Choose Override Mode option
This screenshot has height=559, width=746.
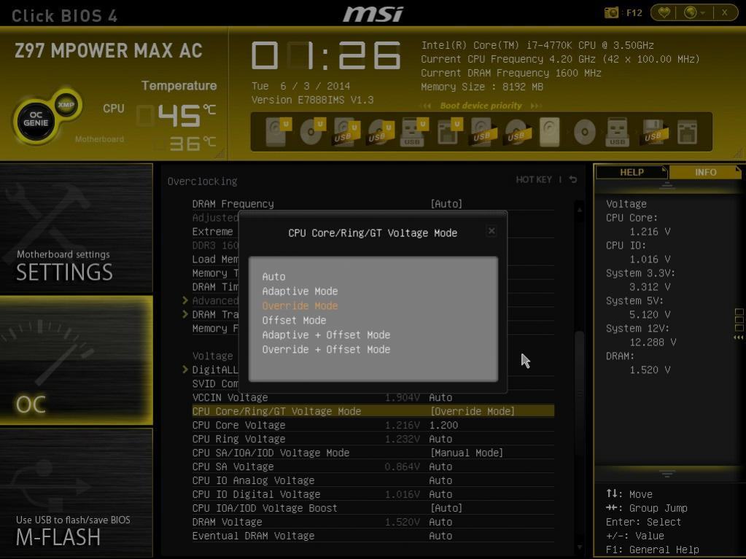point(300,305)
